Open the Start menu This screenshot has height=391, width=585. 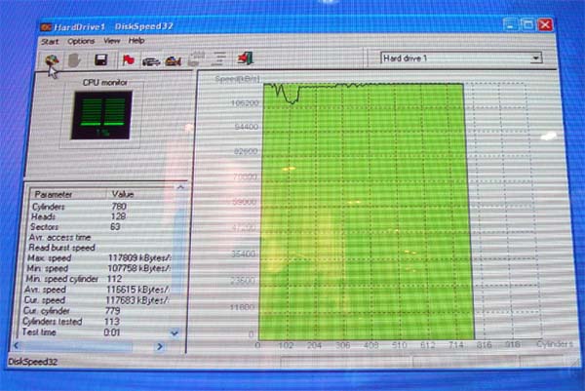click(50, 41)
